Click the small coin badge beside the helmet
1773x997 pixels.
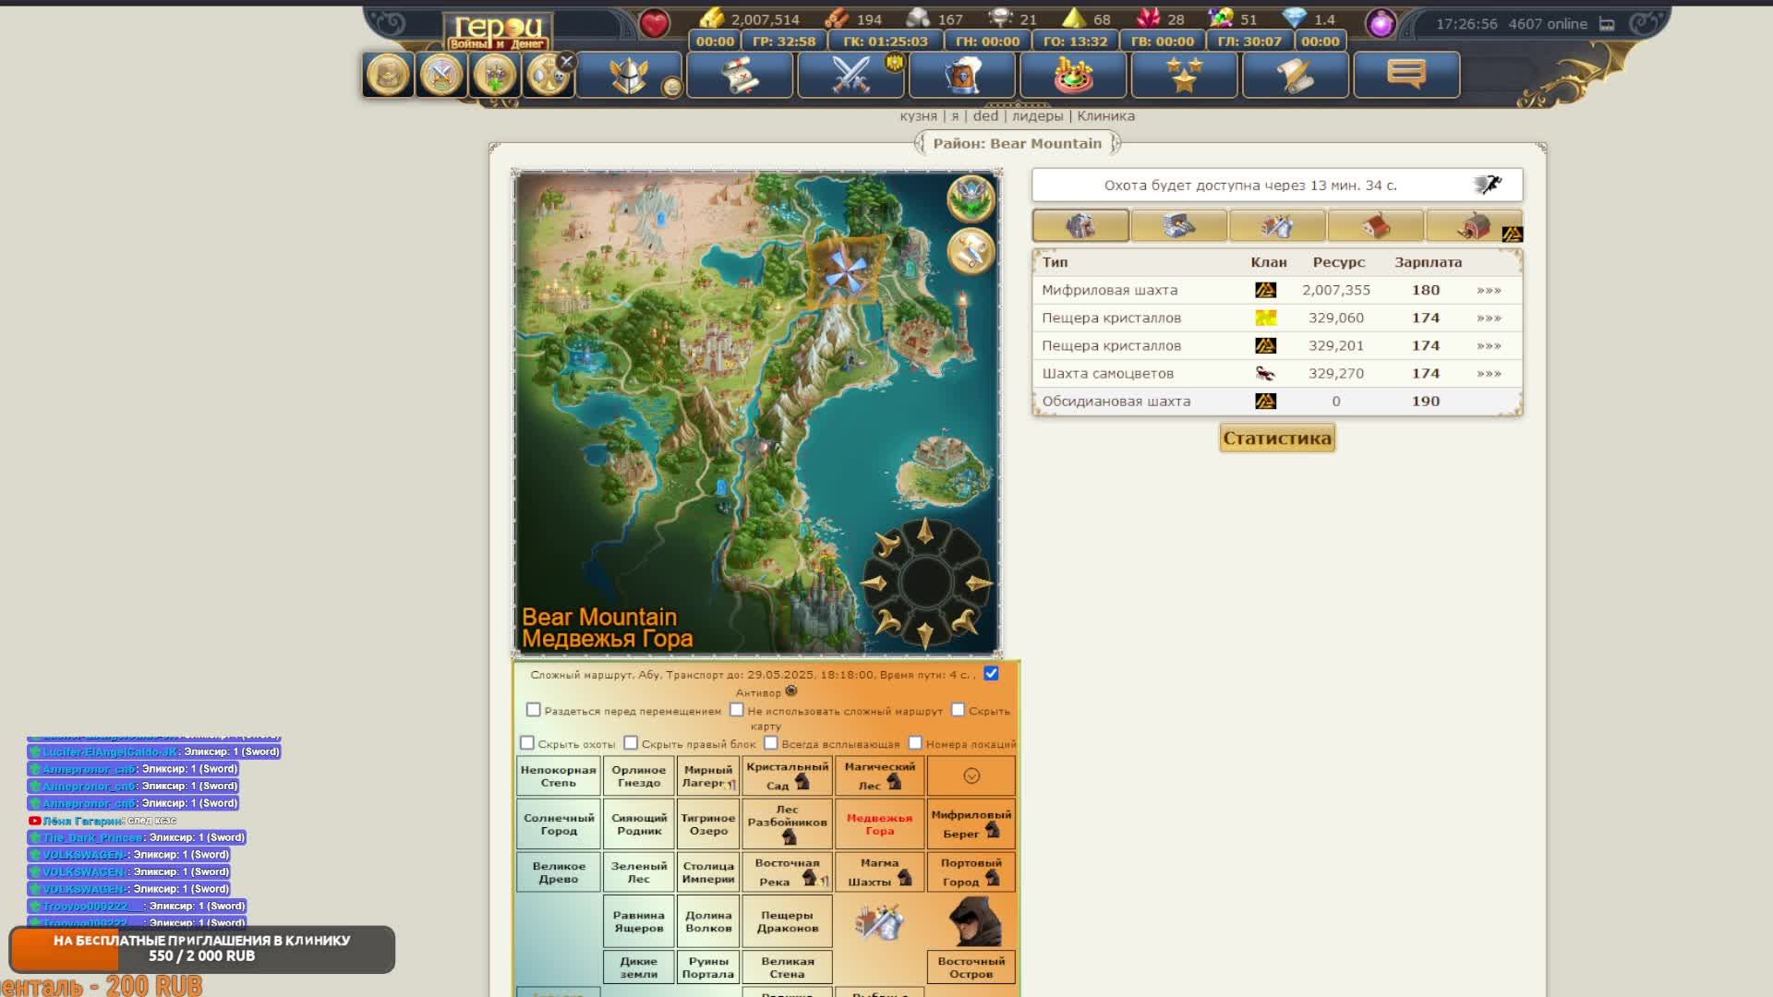pyautogui.click(x=671, y=87)
